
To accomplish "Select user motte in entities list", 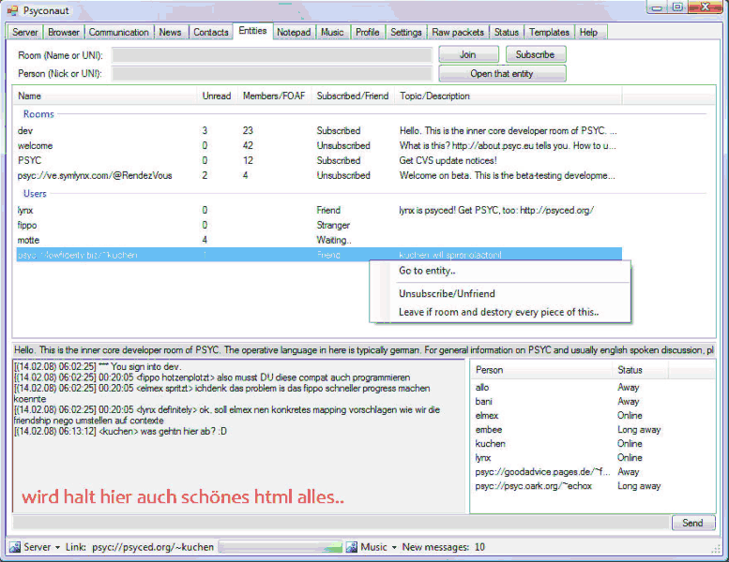I will pyautogui.click(x=318, y=240).
